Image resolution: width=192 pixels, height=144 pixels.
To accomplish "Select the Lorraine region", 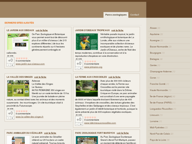I will tap(154, 121).
